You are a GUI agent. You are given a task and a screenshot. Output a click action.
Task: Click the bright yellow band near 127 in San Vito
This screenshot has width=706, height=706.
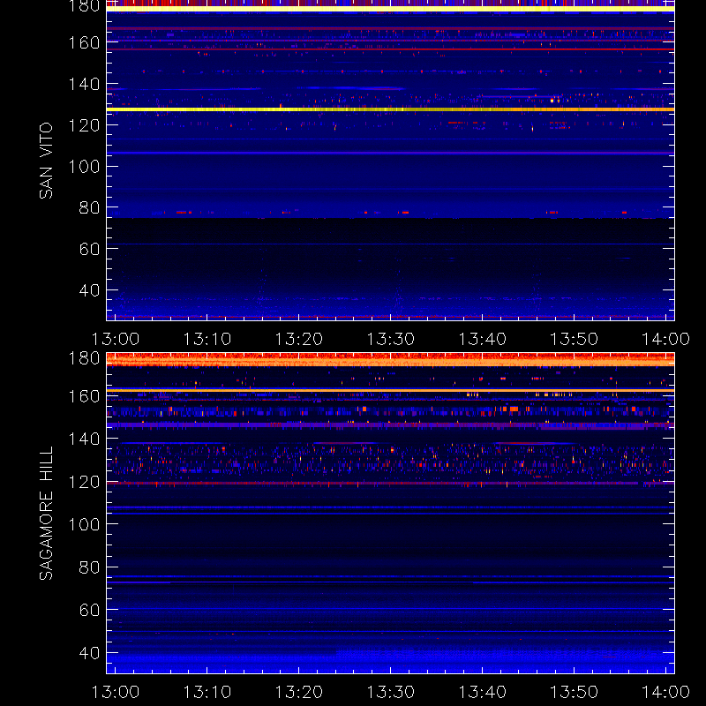click(390, 109)
